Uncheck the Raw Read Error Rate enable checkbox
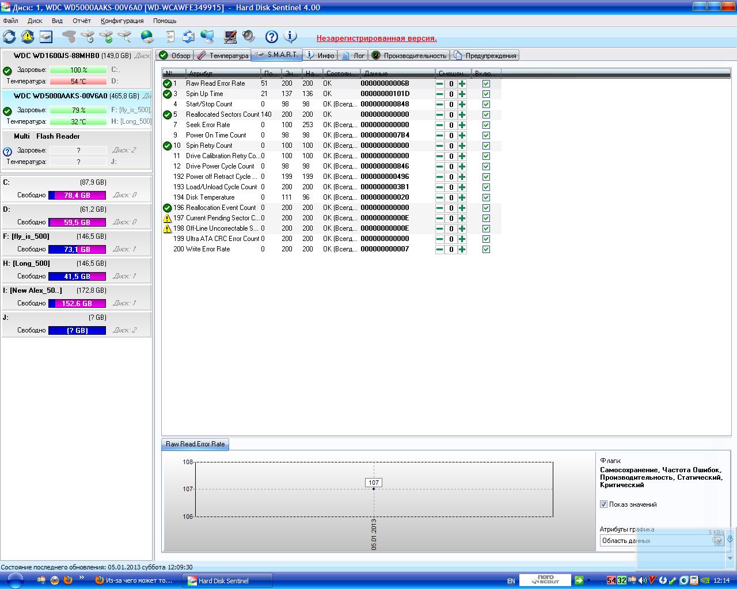 click(x=486, y=83)
